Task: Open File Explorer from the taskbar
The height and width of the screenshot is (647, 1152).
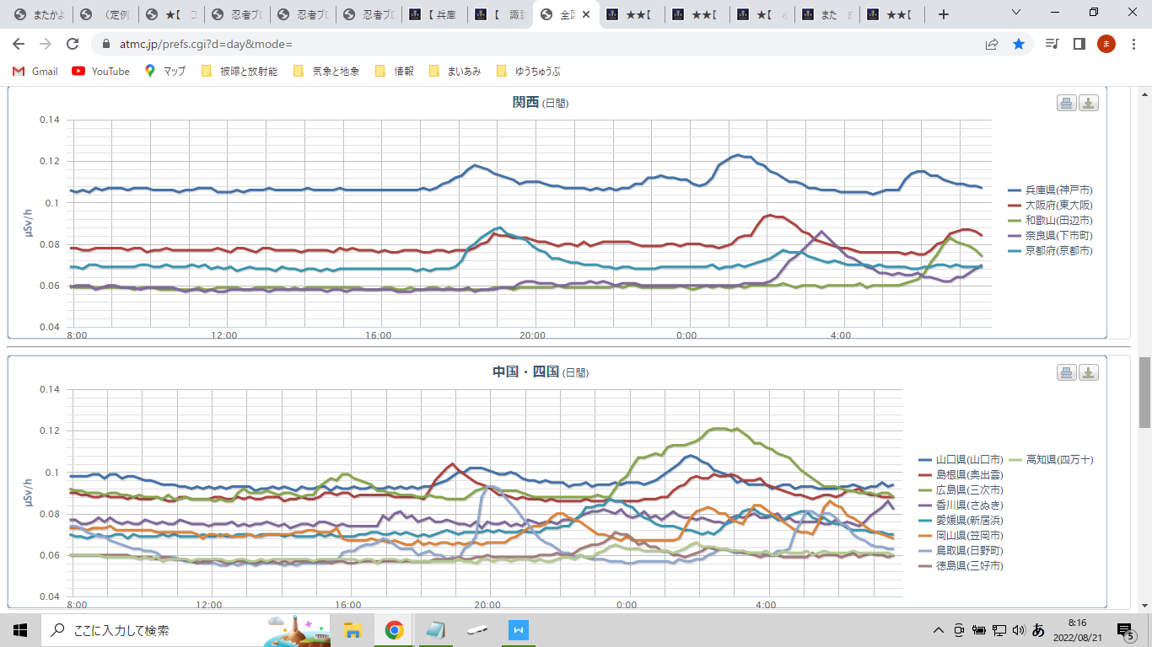Action: [353, 629]
